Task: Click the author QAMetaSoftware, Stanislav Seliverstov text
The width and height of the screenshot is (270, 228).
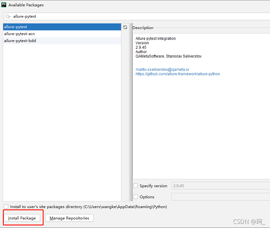Action: 169,56
